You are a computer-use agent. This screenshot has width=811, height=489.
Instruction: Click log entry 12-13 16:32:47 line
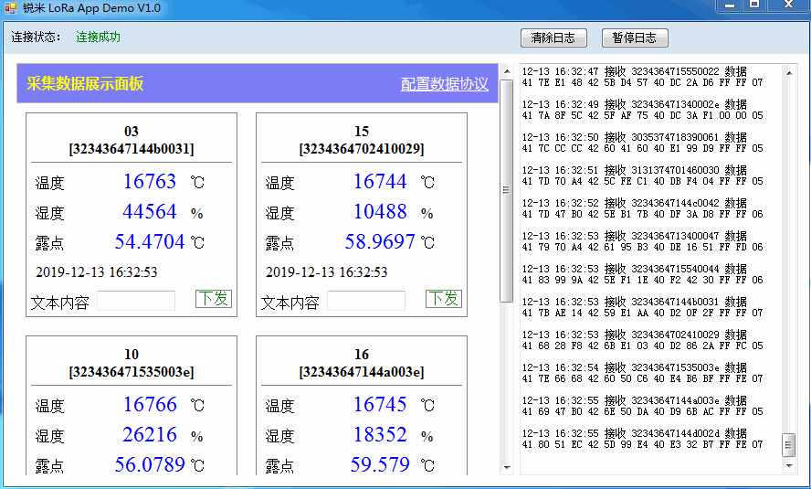pos(634,71)
